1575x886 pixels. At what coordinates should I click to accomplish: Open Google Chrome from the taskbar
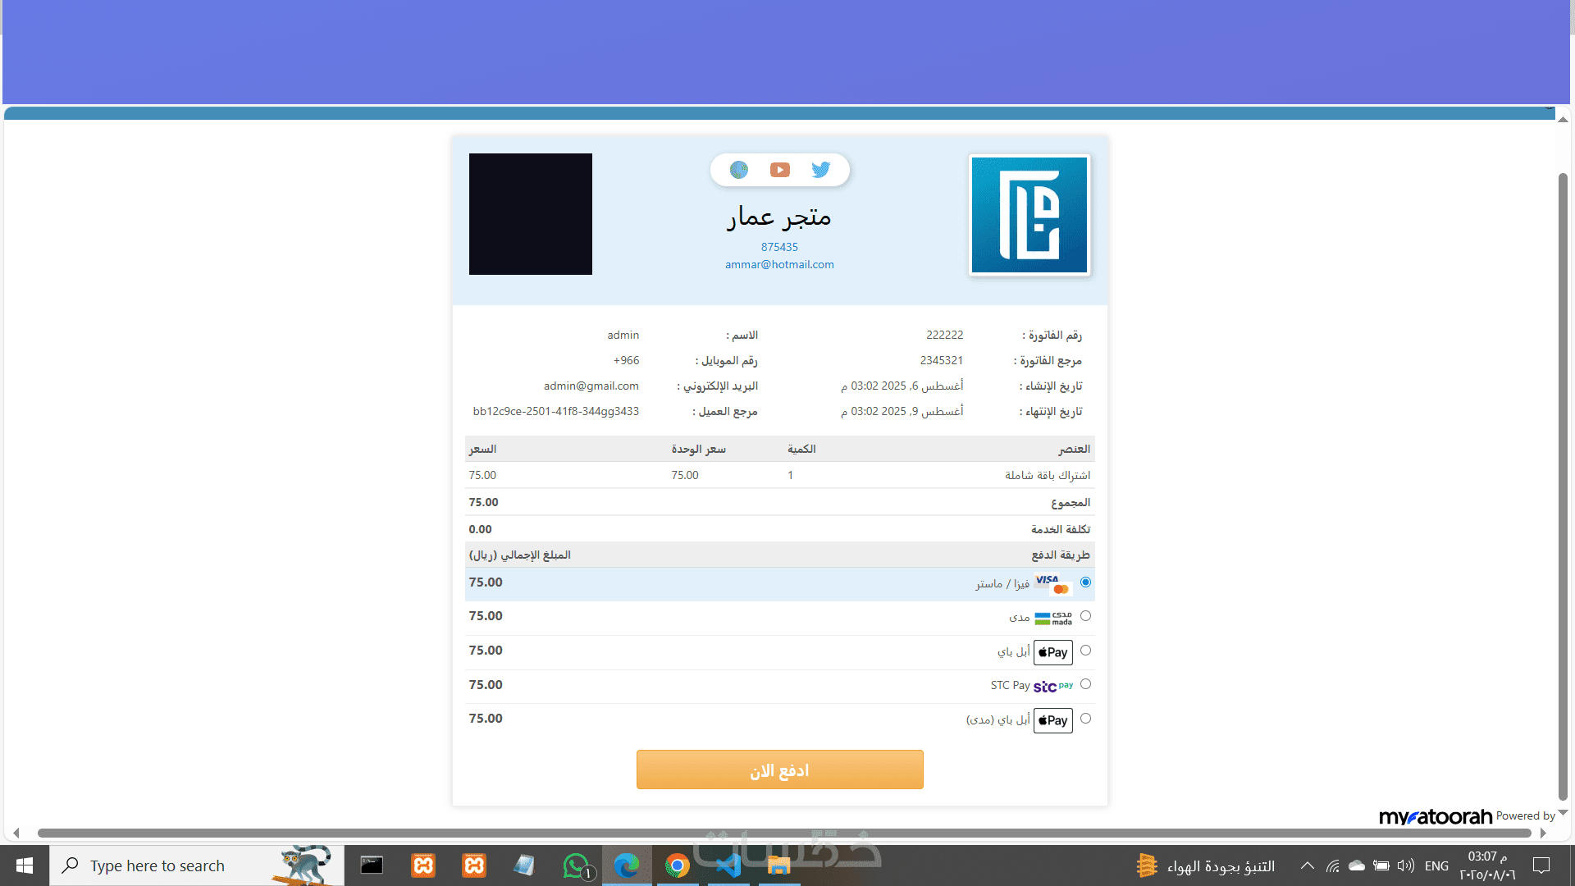(677, 865)
